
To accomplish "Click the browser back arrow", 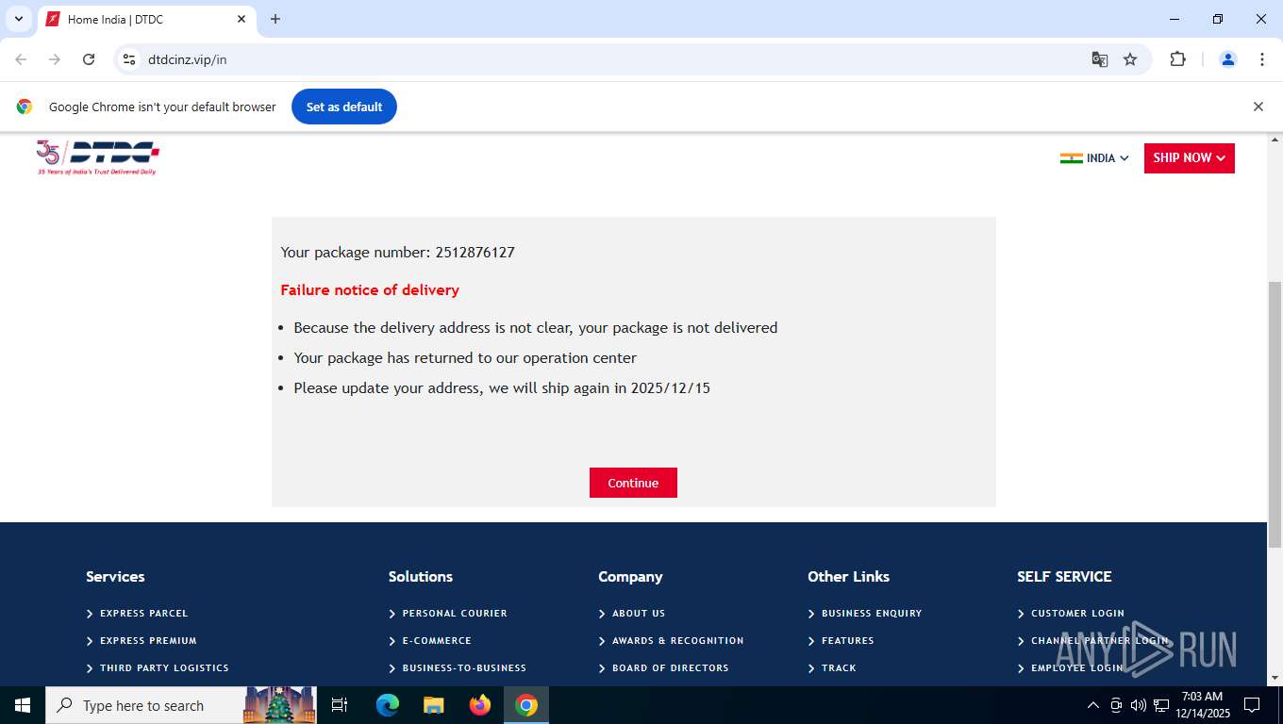I will (x=21, y=59).
